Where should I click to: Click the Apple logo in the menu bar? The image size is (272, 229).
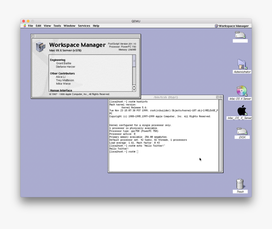point(25,26)
